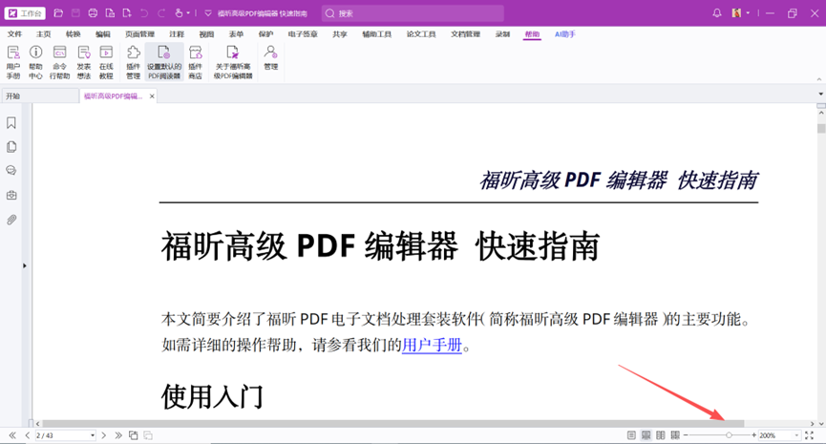Toggle continuous page view mode
The image size is (826, 444).
[646, 435]
